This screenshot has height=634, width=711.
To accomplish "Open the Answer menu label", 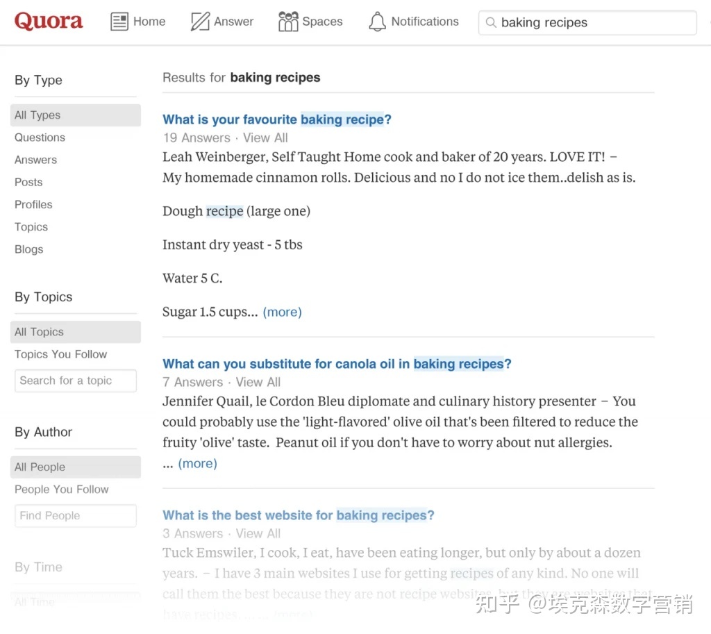I will pyautogui.click(x=233, y=22).
